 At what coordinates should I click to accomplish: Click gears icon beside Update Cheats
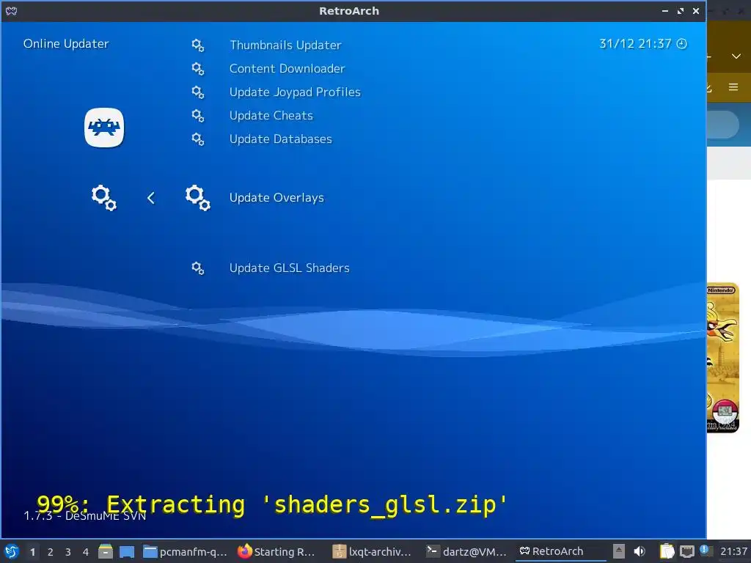pos(198,116)
